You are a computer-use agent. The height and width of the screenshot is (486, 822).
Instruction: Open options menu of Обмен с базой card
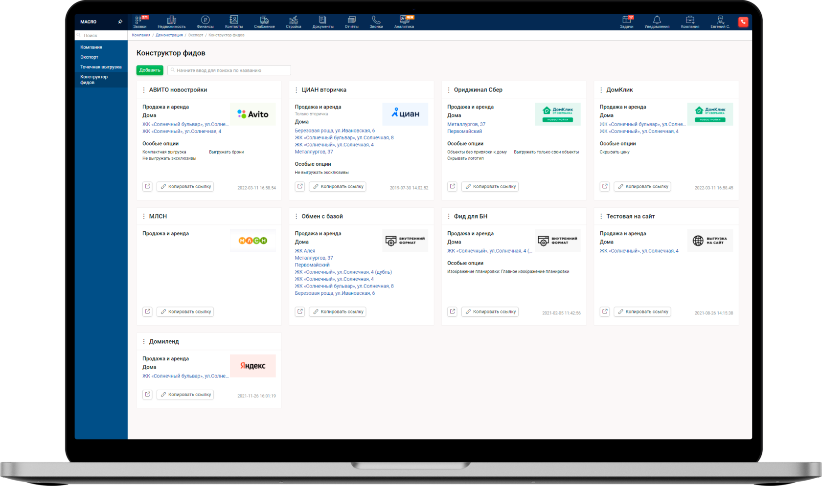(296, 216)
